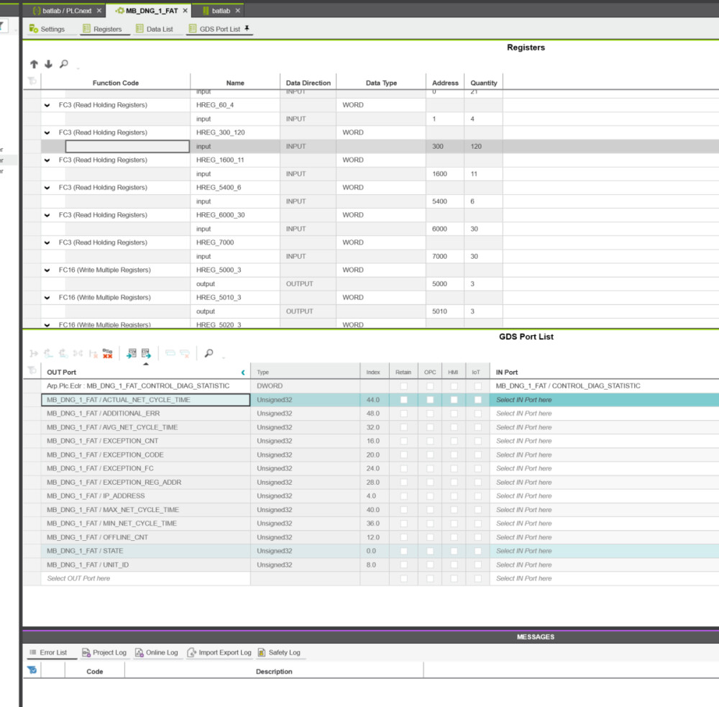
Task: Pin the GDS Port List tab
Action: [x=247, y=29]
